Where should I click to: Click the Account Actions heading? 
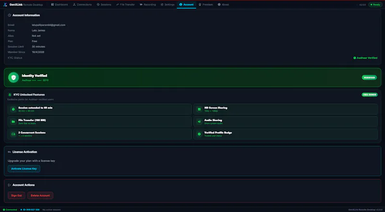(x=24, y=185)
